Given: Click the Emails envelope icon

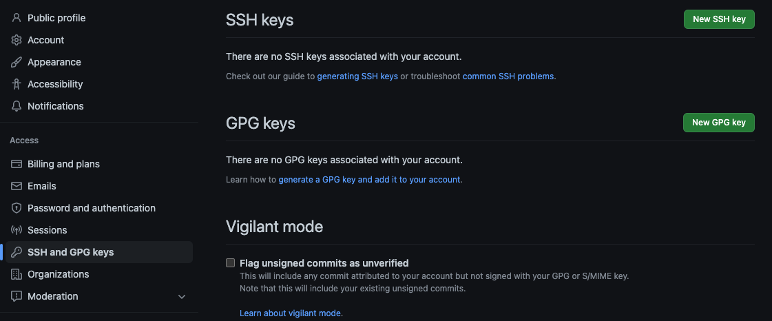Looking at the screenshot, I should 17,186.
